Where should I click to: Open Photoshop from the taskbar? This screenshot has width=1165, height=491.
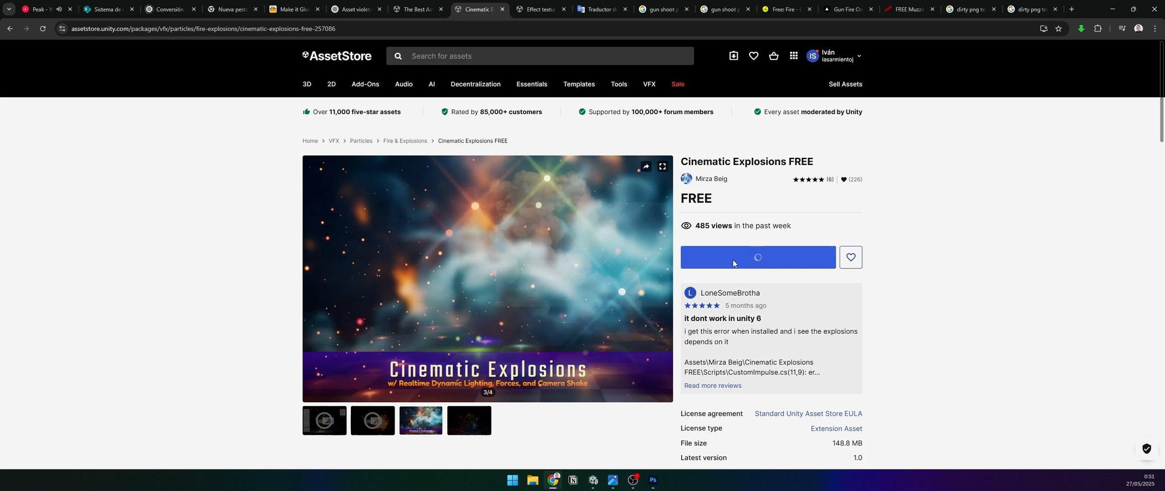653,480
